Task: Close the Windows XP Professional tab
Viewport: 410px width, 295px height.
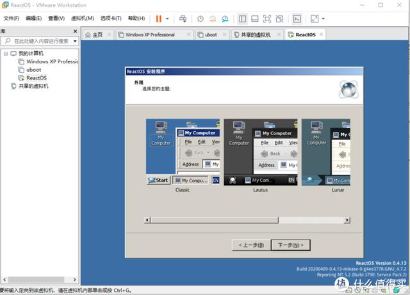Action: (x=188, y=35)
